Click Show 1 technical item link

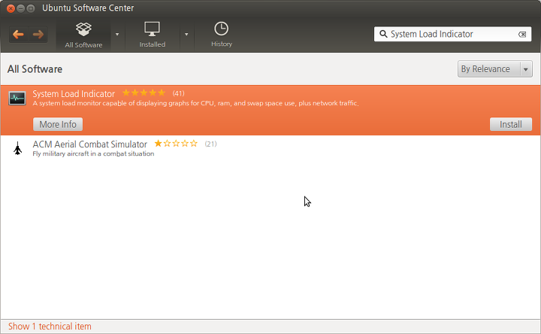click(x=50, y=326)
